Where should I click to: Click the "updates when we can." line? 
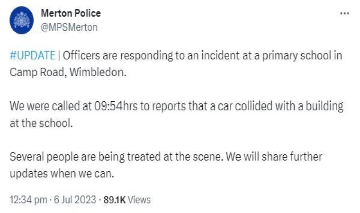pos(63,173)
